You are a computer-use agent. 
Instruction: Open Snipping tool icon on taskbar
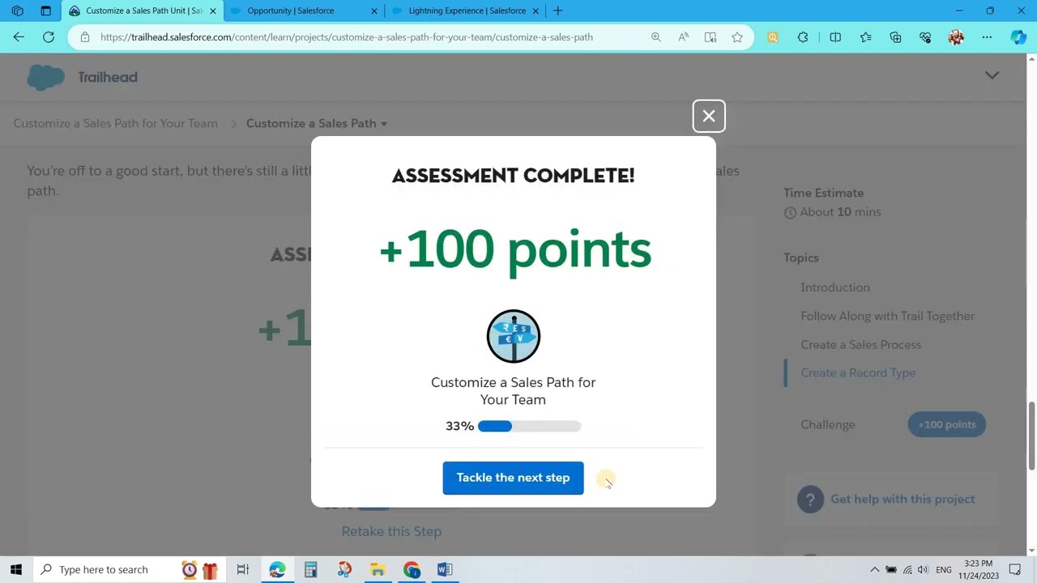click(x=344, y=569)
